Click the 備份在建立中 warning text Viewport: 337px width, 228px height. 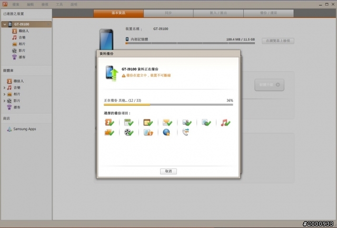tap(148, 75)
